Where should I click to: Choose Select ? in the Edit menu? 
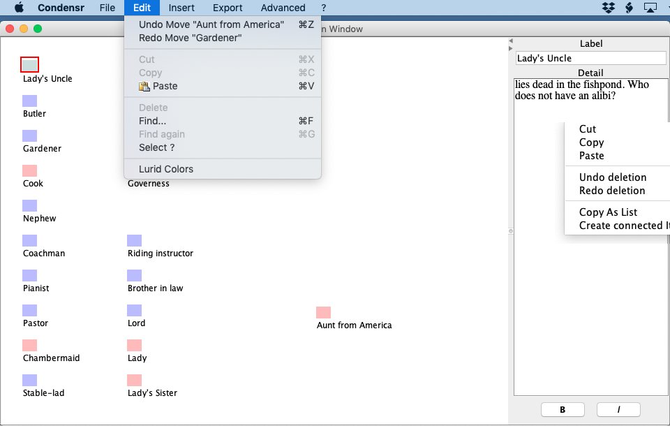click(x=223, y=147)
